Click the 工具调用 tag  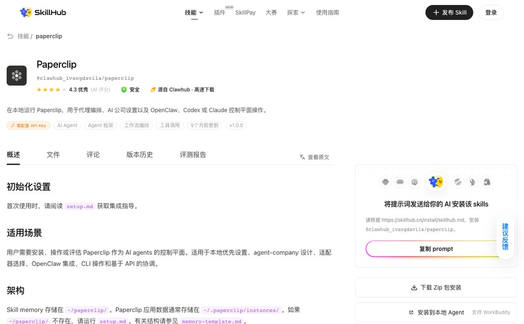pyautogui.click(x=170, y=125)
